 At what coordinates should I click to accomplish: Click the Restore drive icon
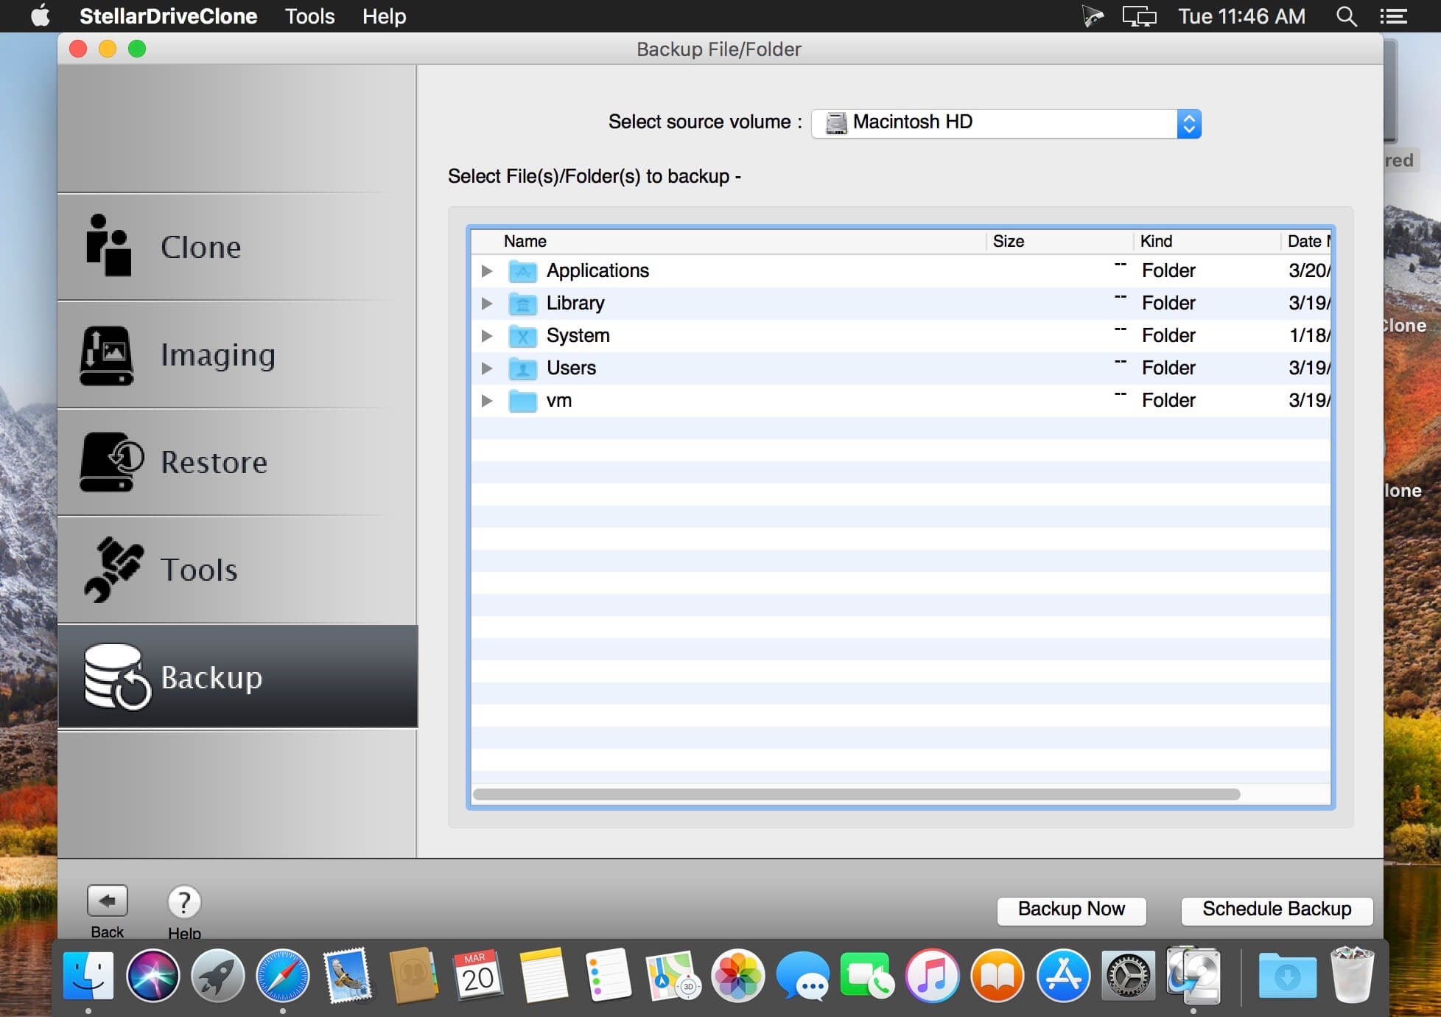111,462
